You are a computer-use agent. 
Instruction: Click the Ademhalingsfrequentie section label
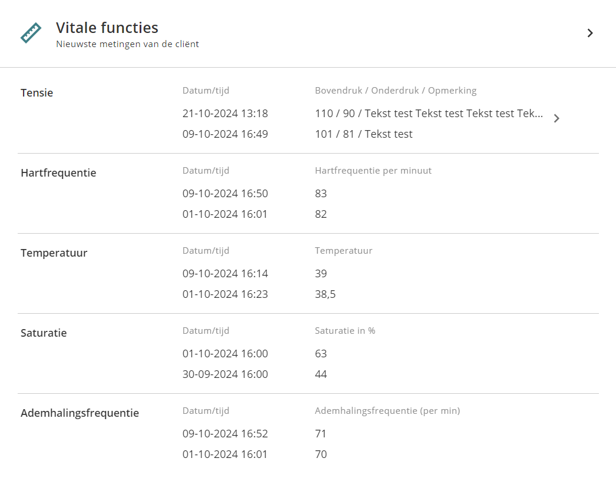coord(80,413)
